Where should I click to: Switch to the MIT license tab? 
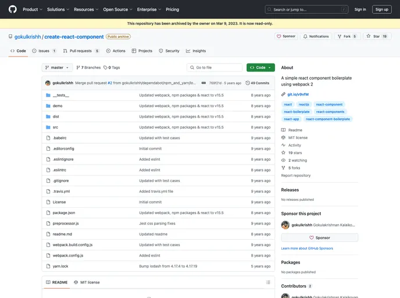coord(87,282)
